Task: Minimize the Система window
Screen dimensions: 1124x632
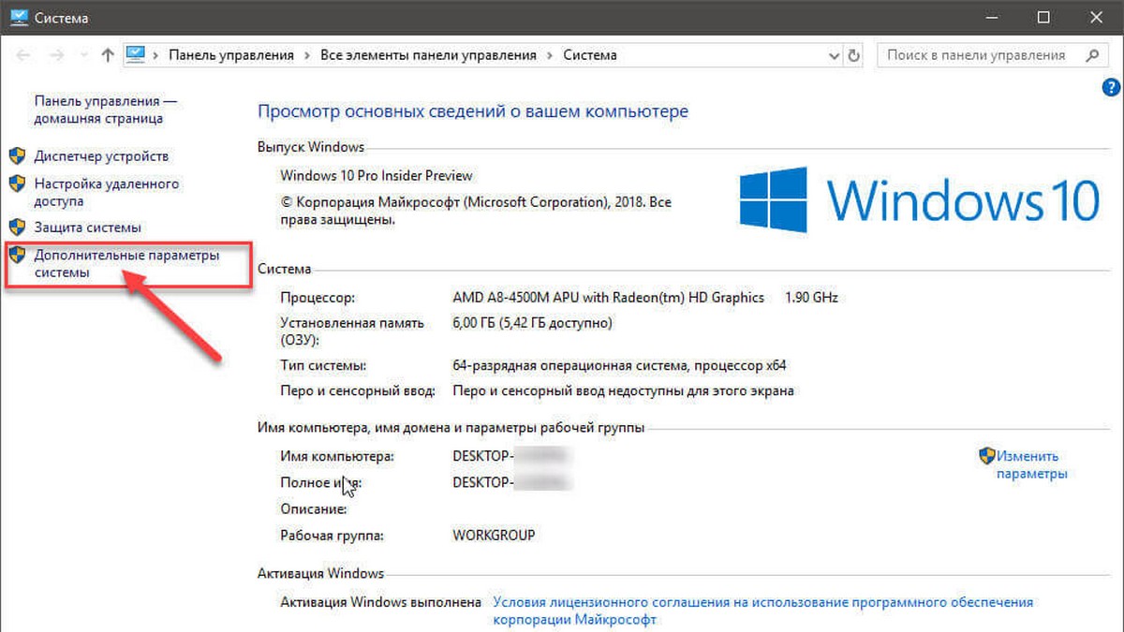Action: point(994,17)
